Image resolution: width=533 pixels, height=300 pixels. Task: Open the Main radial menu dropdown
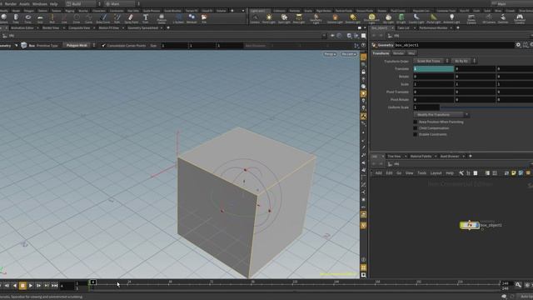coord(122,3)
